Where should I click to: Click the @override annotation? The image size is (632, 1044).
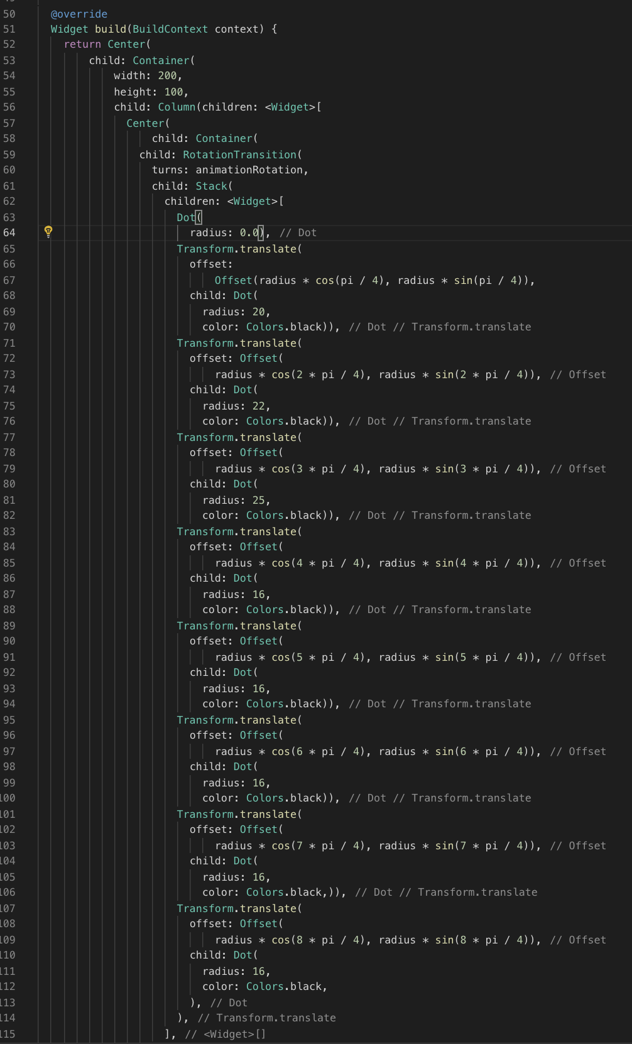(x=79, y=14)
